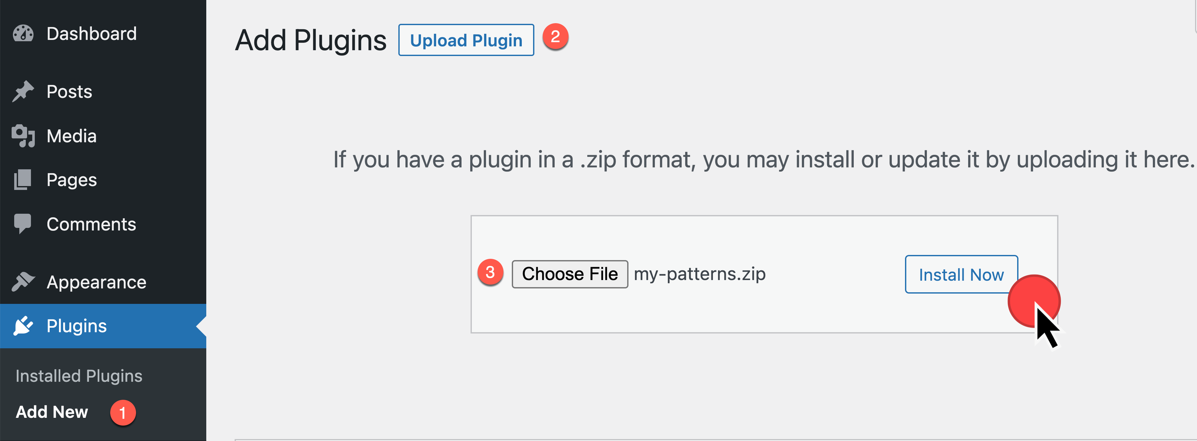Open the Media menu label
The image size is (1197, 441).
pyautogui.click(x=72, y=136)
